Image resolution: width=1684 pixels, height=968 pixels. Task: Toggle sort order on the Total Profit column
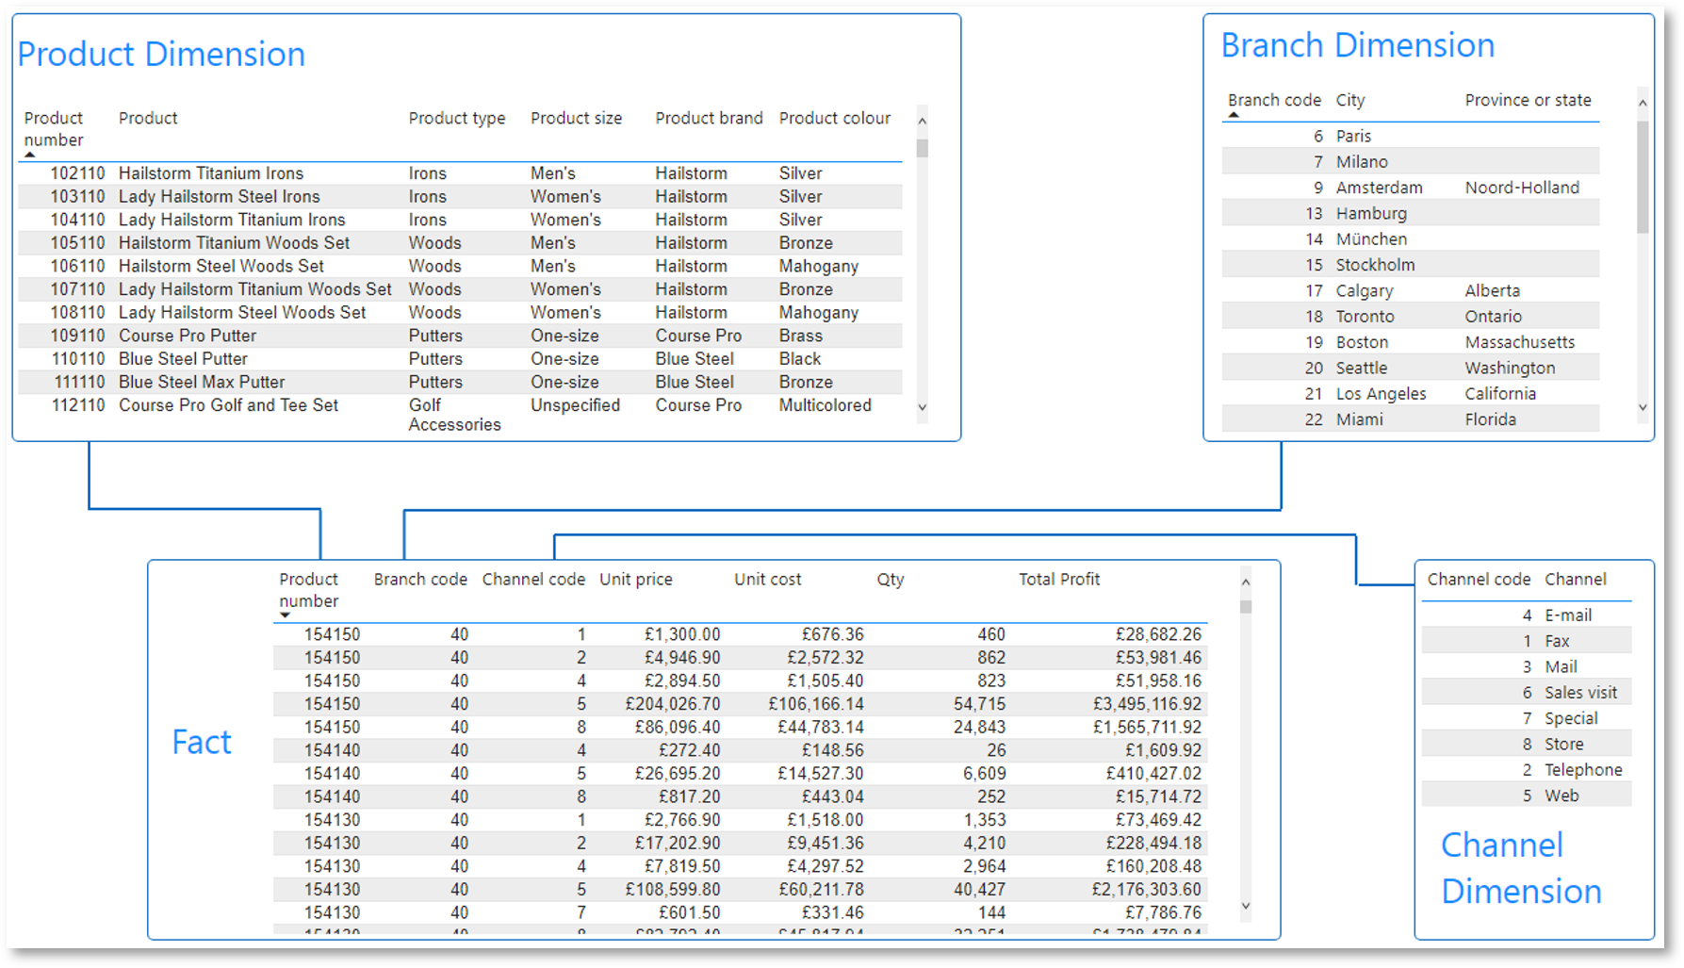pos(1059,579)
